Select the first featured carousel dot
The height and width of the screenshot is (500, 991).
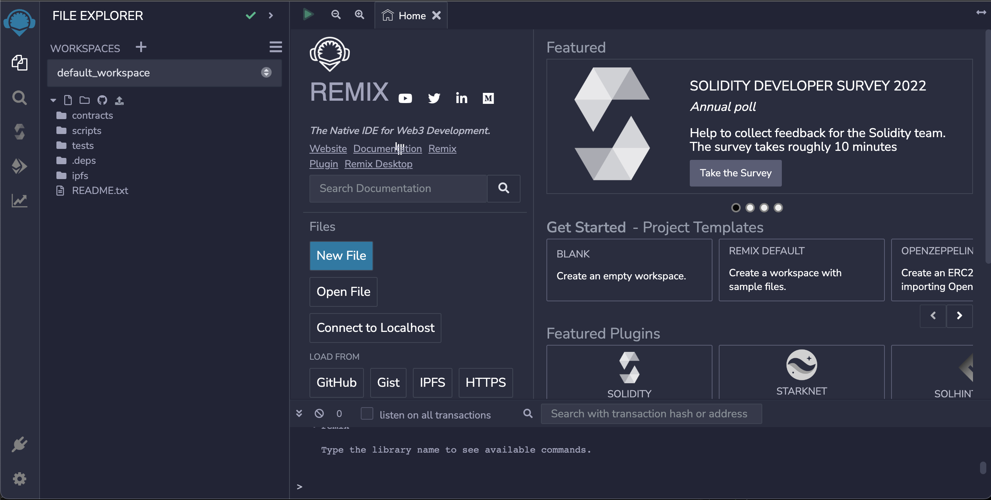point(736,208)
